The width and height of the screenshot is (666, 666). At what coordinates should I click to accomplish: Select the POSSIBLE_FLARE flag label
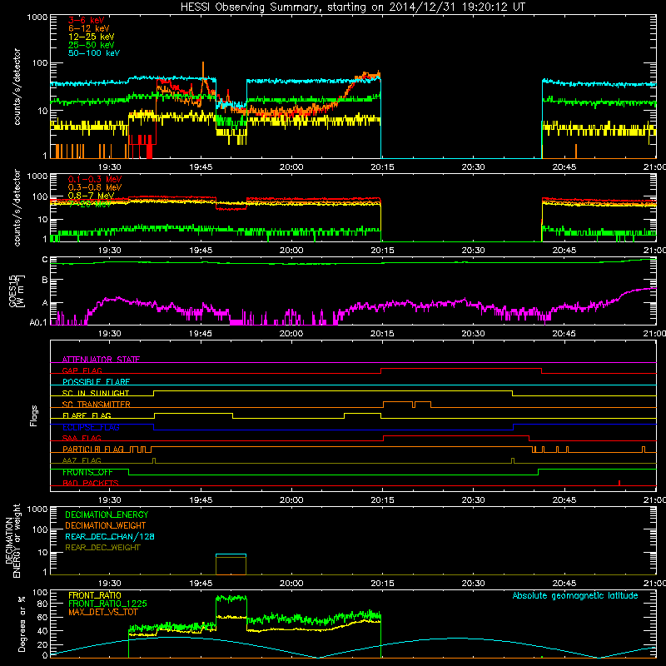[96, 382]
